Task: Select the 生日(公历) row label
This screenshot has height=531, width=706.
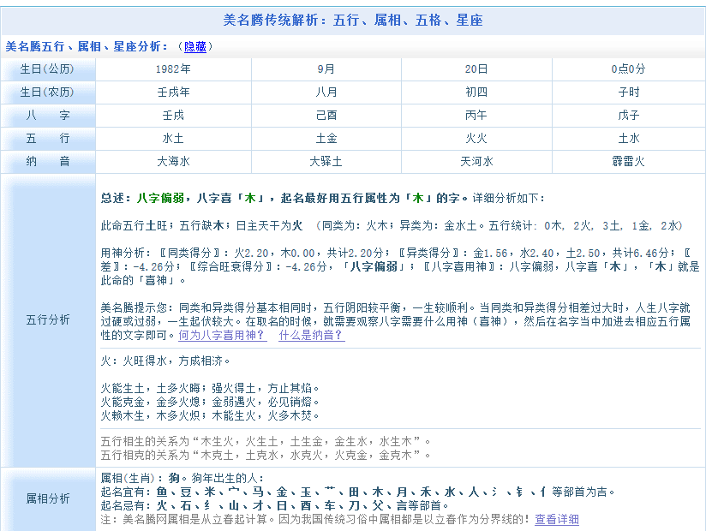Action: [x=47, y=69]
